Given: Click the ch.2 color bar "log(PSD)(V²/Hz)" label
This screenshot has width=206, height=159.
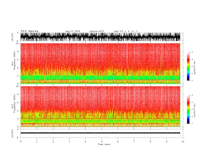Looking at the screenshot, I should [x=195, y=111].
